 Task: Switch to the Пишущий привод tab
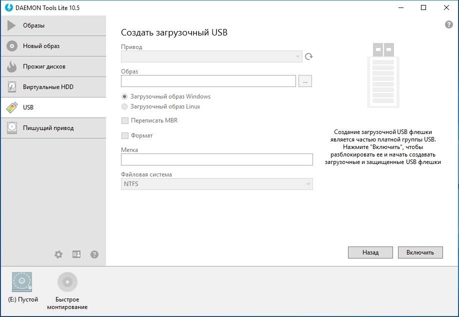point(53,128)
